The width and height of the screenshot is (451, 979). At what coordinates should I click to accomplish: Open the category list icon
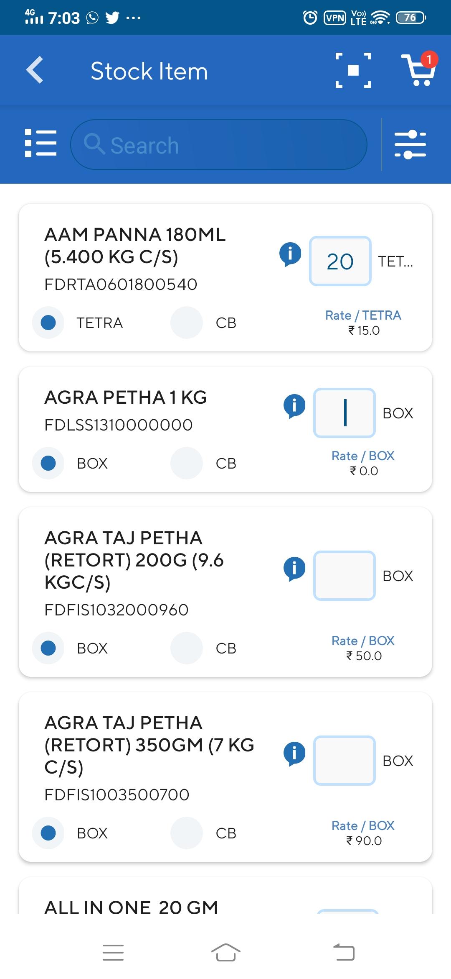point(41,143)
